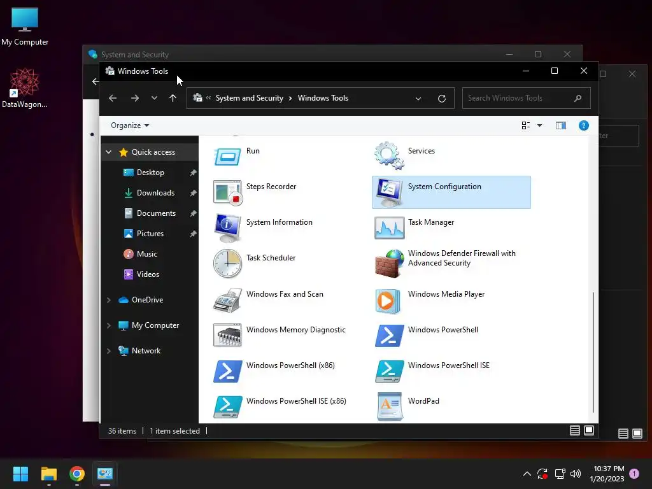Click back arrow in System and Security window
This screenshot has width=652, height=489.
coord(95,81)
